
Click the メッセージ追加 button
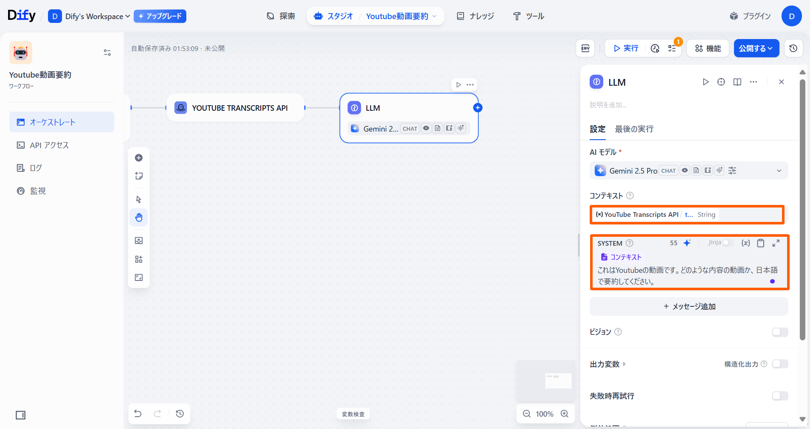point(689,306)
